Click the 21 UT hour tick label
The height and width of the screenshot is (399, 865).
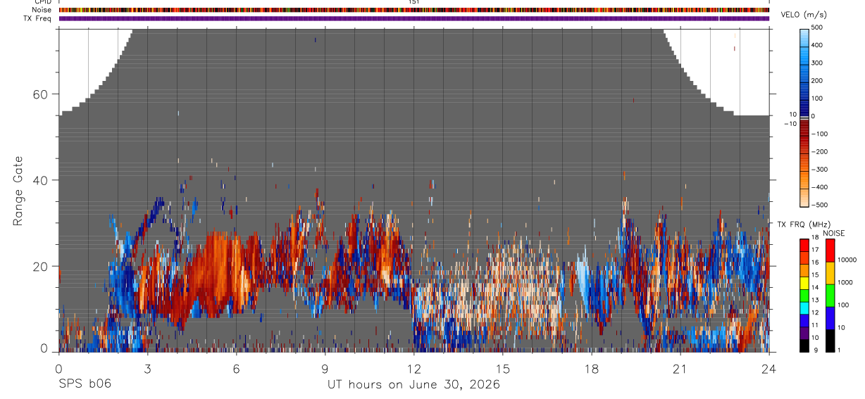[680, 369]
